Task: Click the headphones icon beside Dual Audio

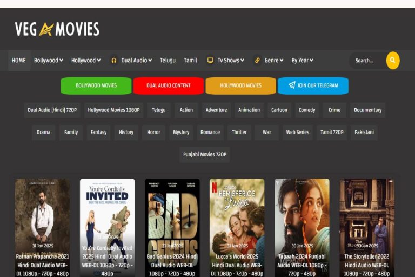Action: click(x=114, y=61)
